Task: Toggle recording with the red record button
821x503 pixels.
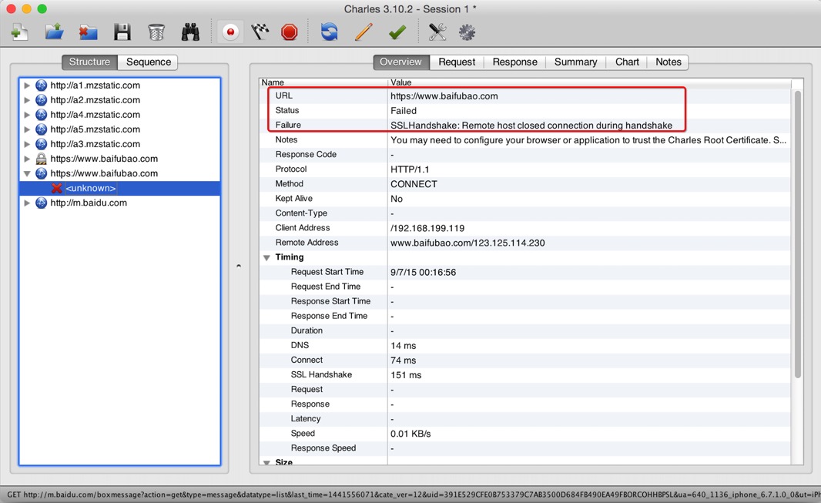Action: tap(230, 32)
